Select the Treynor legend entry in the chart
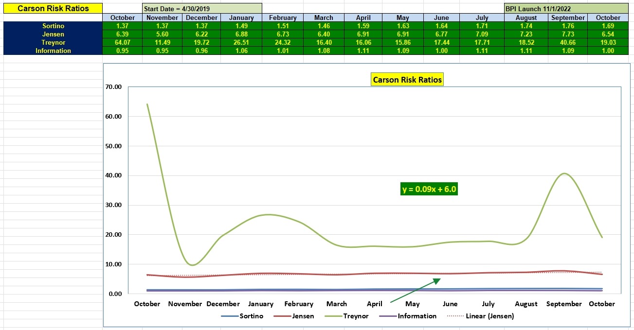 point(346,316)
